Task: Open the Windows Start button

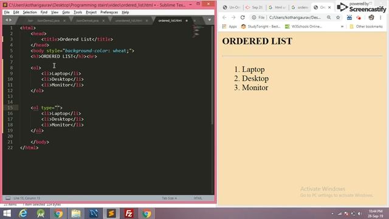Action: point(7,214)
